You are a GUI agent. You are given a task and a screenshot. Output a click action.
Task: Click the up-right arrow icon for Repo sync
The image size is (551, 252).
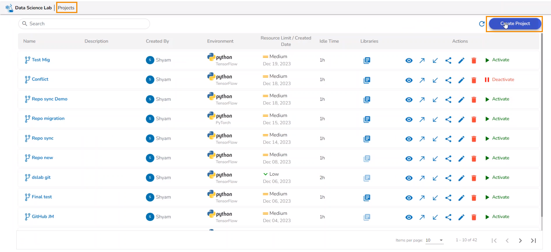click(422, 139)
